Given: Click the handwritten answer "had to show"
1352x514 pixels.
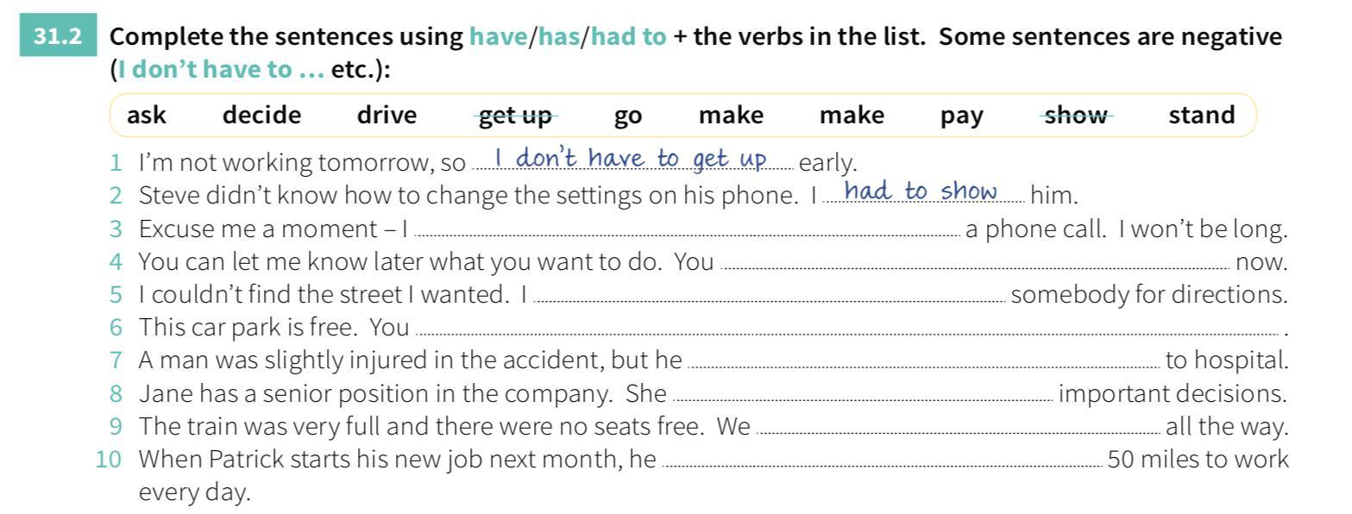Looking at the screenshot, I should 921,191.
